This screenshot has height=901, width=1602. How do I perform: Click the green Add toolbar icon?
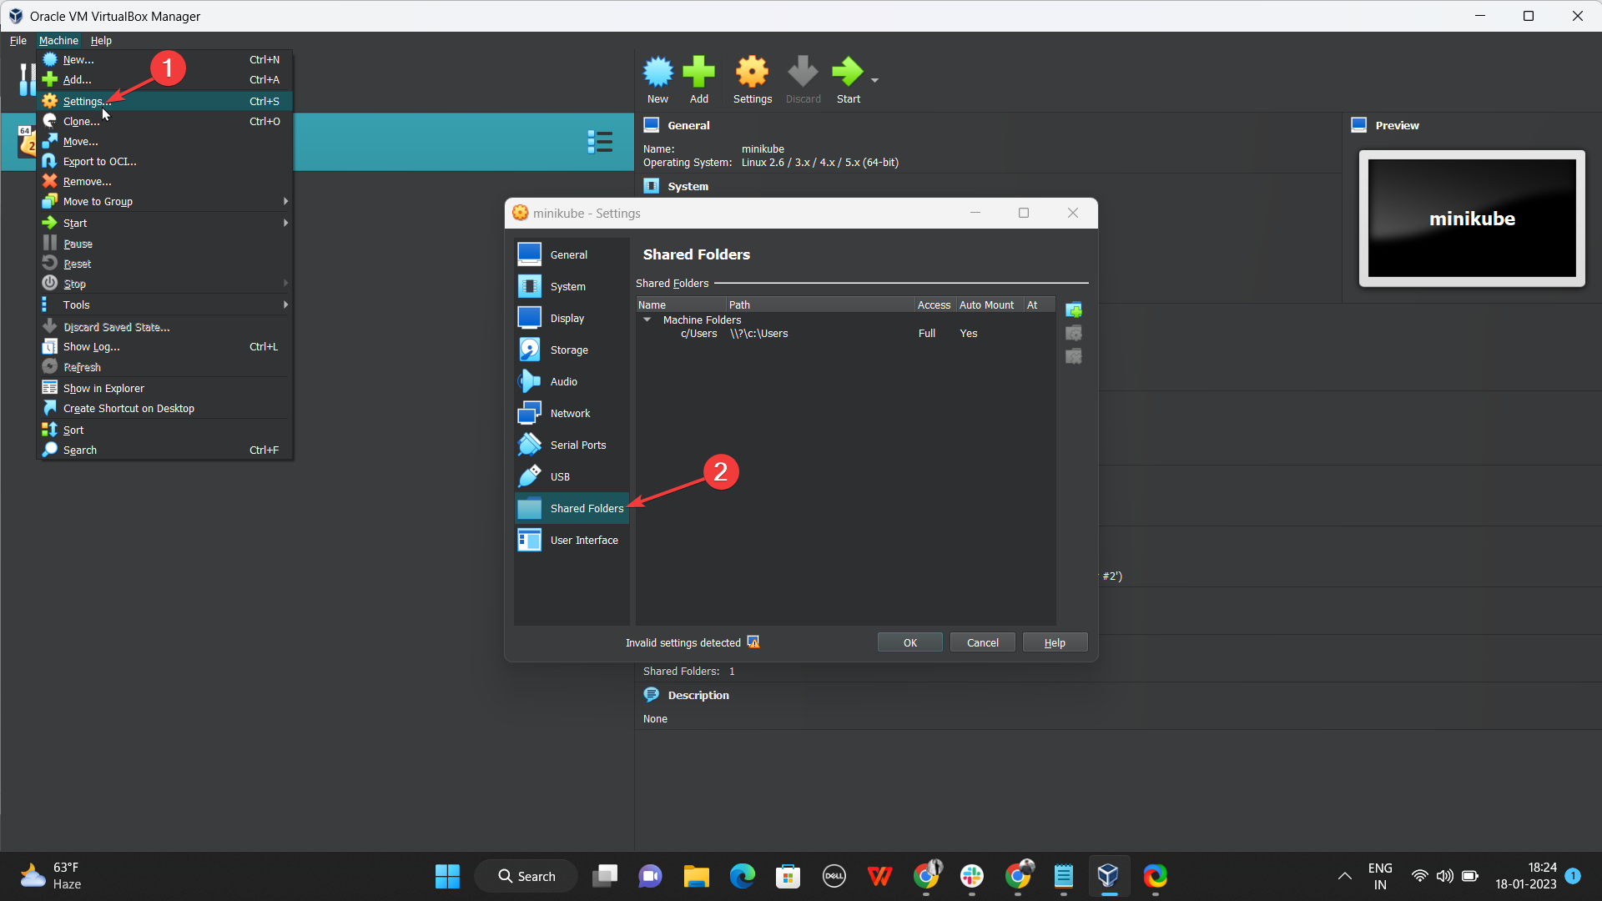[698, 80]
